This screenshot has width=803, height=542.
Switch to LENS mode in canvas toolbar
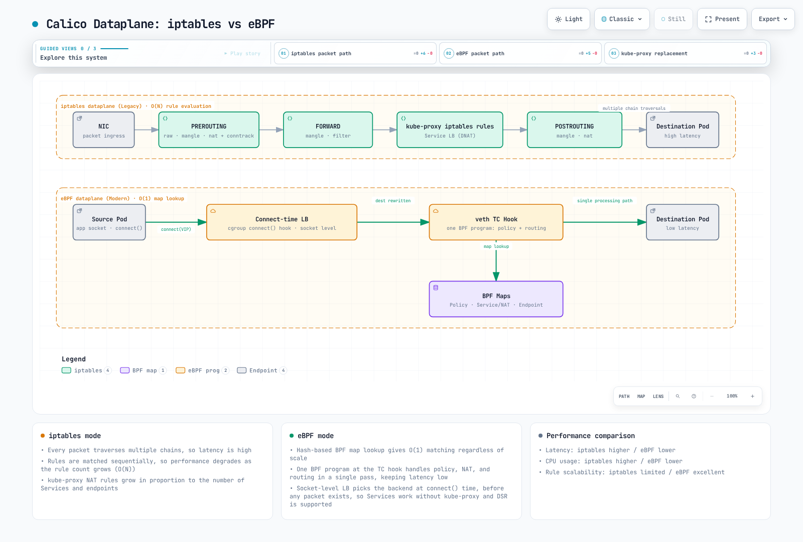coord(658,396)
